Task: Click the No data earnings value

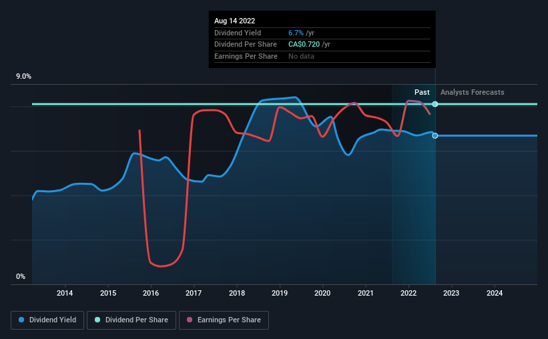Action: (x=301, y=56)
